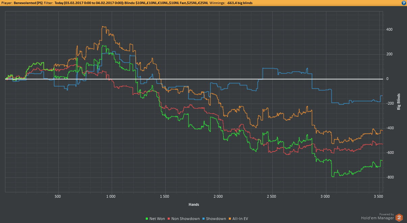Click the 3 500 hands axis label

379,196
